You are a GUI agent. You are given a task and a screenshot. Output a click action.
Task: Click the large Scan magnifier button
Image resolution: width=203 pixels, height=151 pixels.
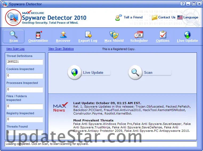135,72
